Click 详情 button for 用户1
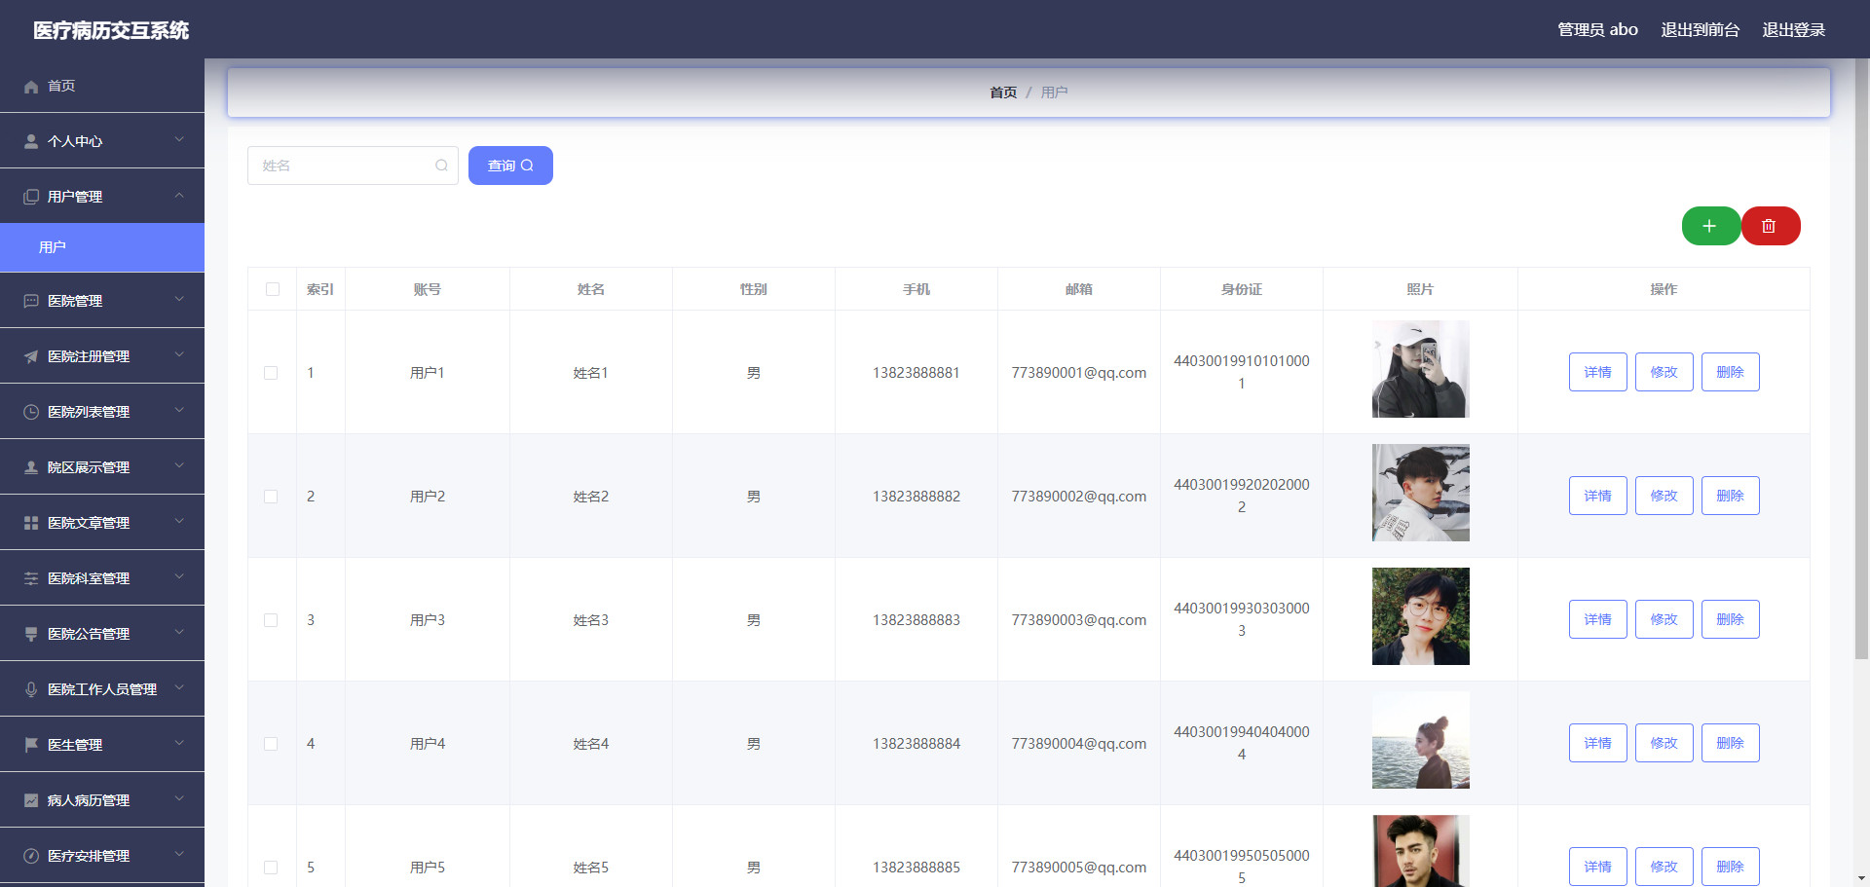This screenshot has height=887, width=1870. (1597, 372)
